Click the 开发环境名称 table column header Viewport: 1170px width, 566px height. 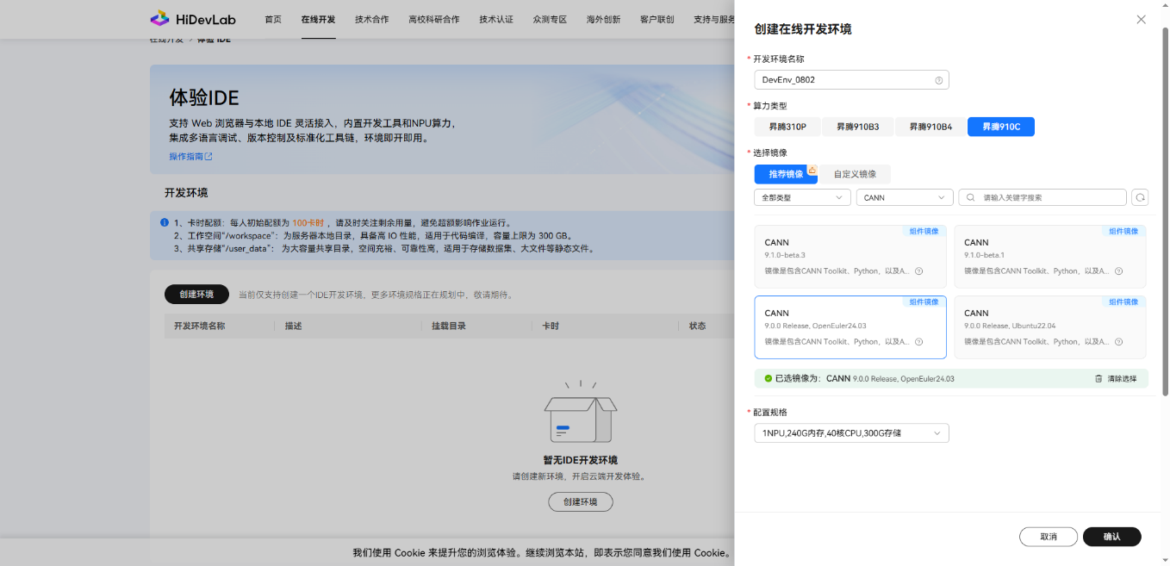199,326
